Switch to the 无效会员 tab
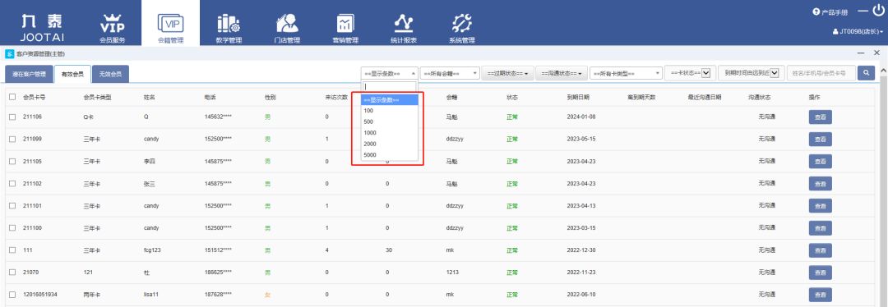 [x=110, y=74]
